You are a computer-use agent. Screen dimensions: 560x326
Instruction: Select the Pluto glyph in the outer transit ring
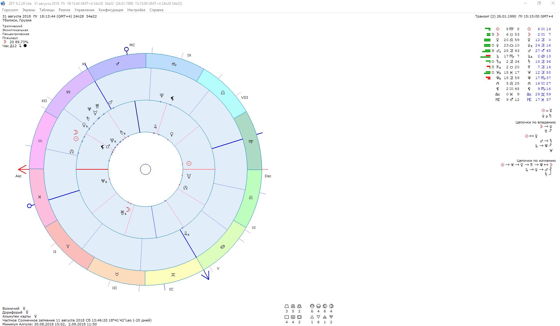162,95
